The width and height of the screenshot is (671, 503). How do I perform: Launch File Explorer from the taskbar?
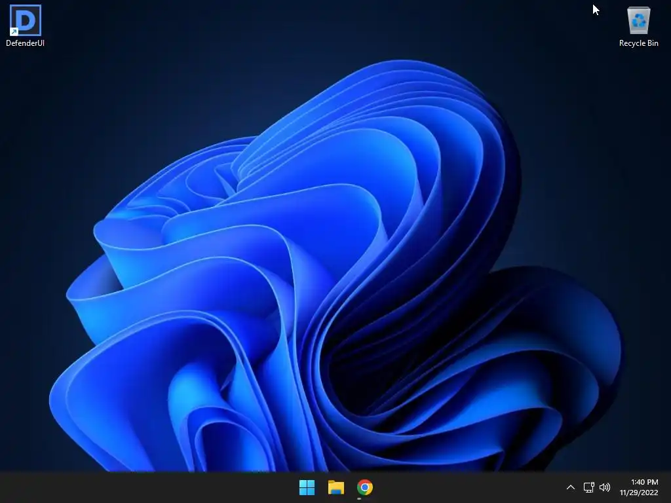coord(336,487)
